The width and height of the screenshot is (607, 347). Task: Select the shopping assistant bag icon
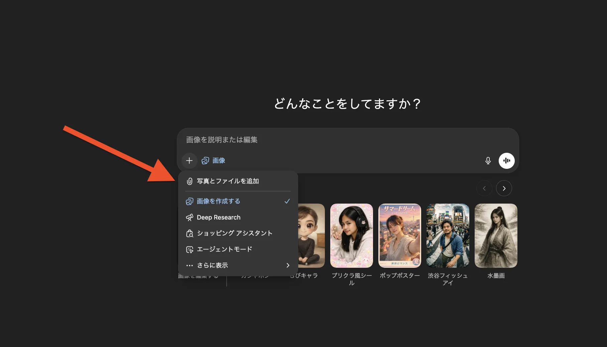tap(190, 233)
